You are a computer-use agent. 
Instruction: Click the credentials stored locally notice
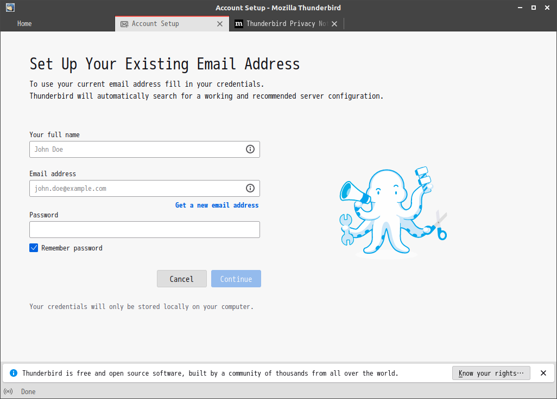[x=141, y=307]
